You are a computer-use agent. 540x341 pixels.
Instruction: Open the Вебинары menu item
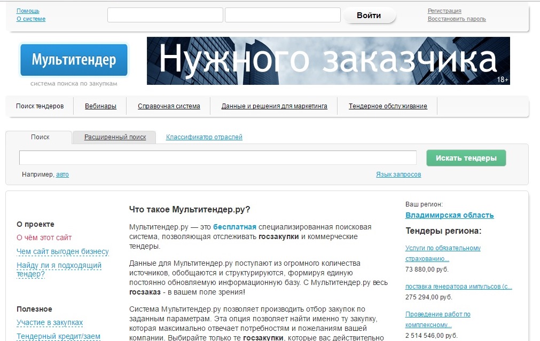100,106
